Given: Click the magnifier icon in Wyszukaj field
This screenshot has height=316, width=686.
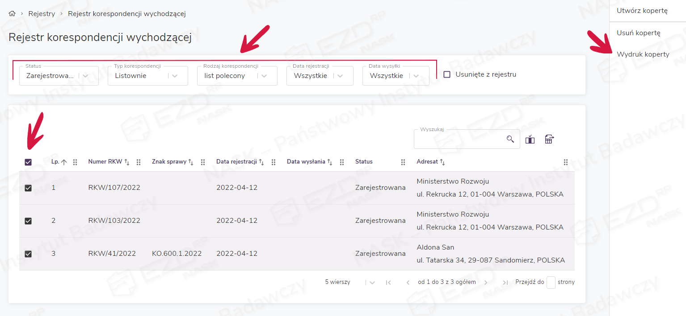Looking at the screenshot, I should 510,139.
